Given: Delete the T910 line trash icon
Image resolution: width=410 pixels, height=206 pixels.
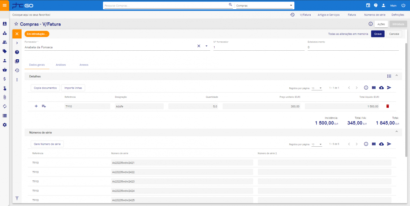Looking at the screenshot, I should [x=388, y=106].
